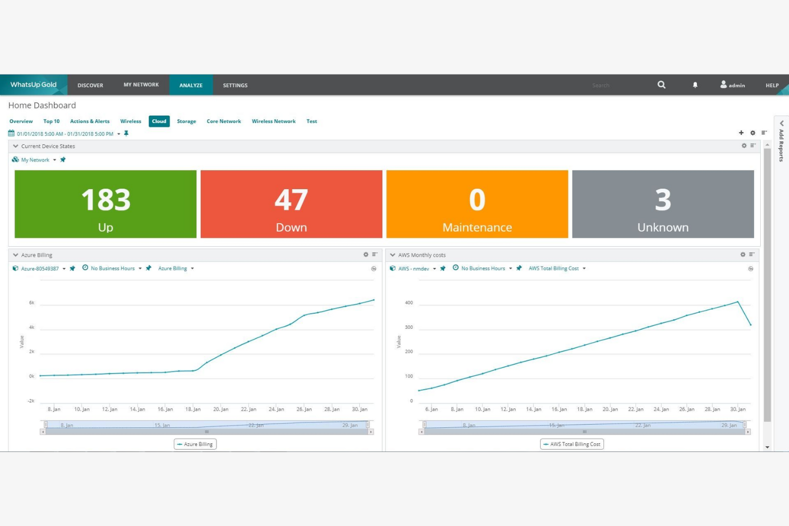Open AWS No Business Hours dropdown
This screenshot has width=789, height=526.
[510, 269]
